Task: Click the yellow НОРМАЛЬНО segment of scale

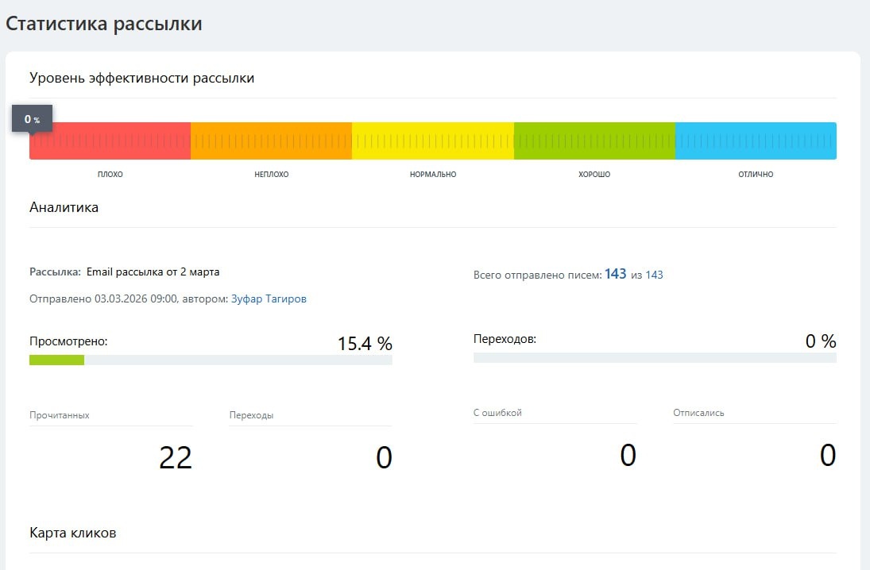Action: coord(433,141)
